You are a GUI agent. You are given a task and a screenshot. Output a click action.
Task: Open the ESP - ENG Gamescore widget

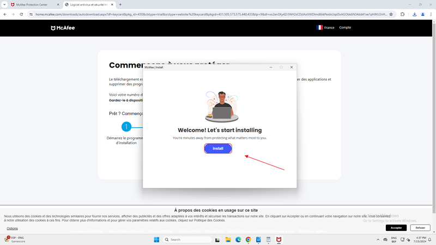coord(15,240)
